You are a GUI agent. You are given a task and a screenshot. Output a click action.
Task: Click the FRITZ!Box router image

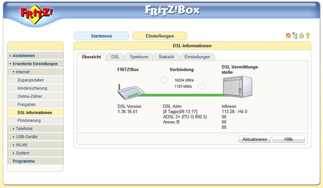click(x=131, y=92)
